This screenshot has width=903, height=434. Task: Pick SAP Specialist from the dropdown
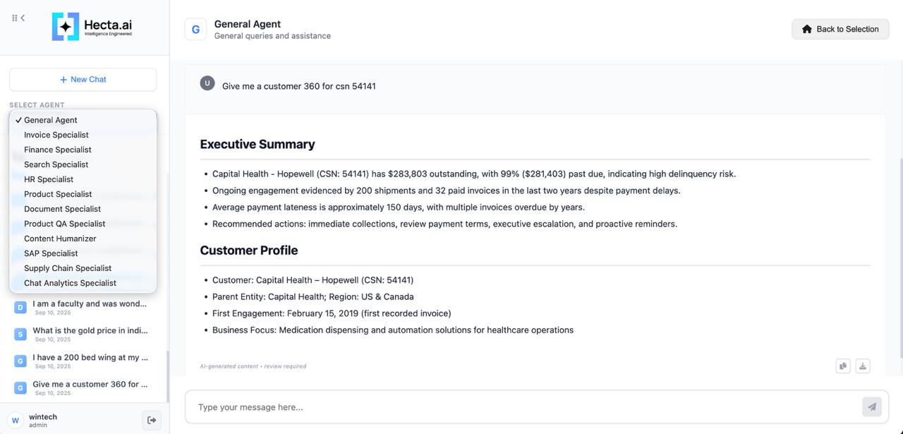[51, 253]
